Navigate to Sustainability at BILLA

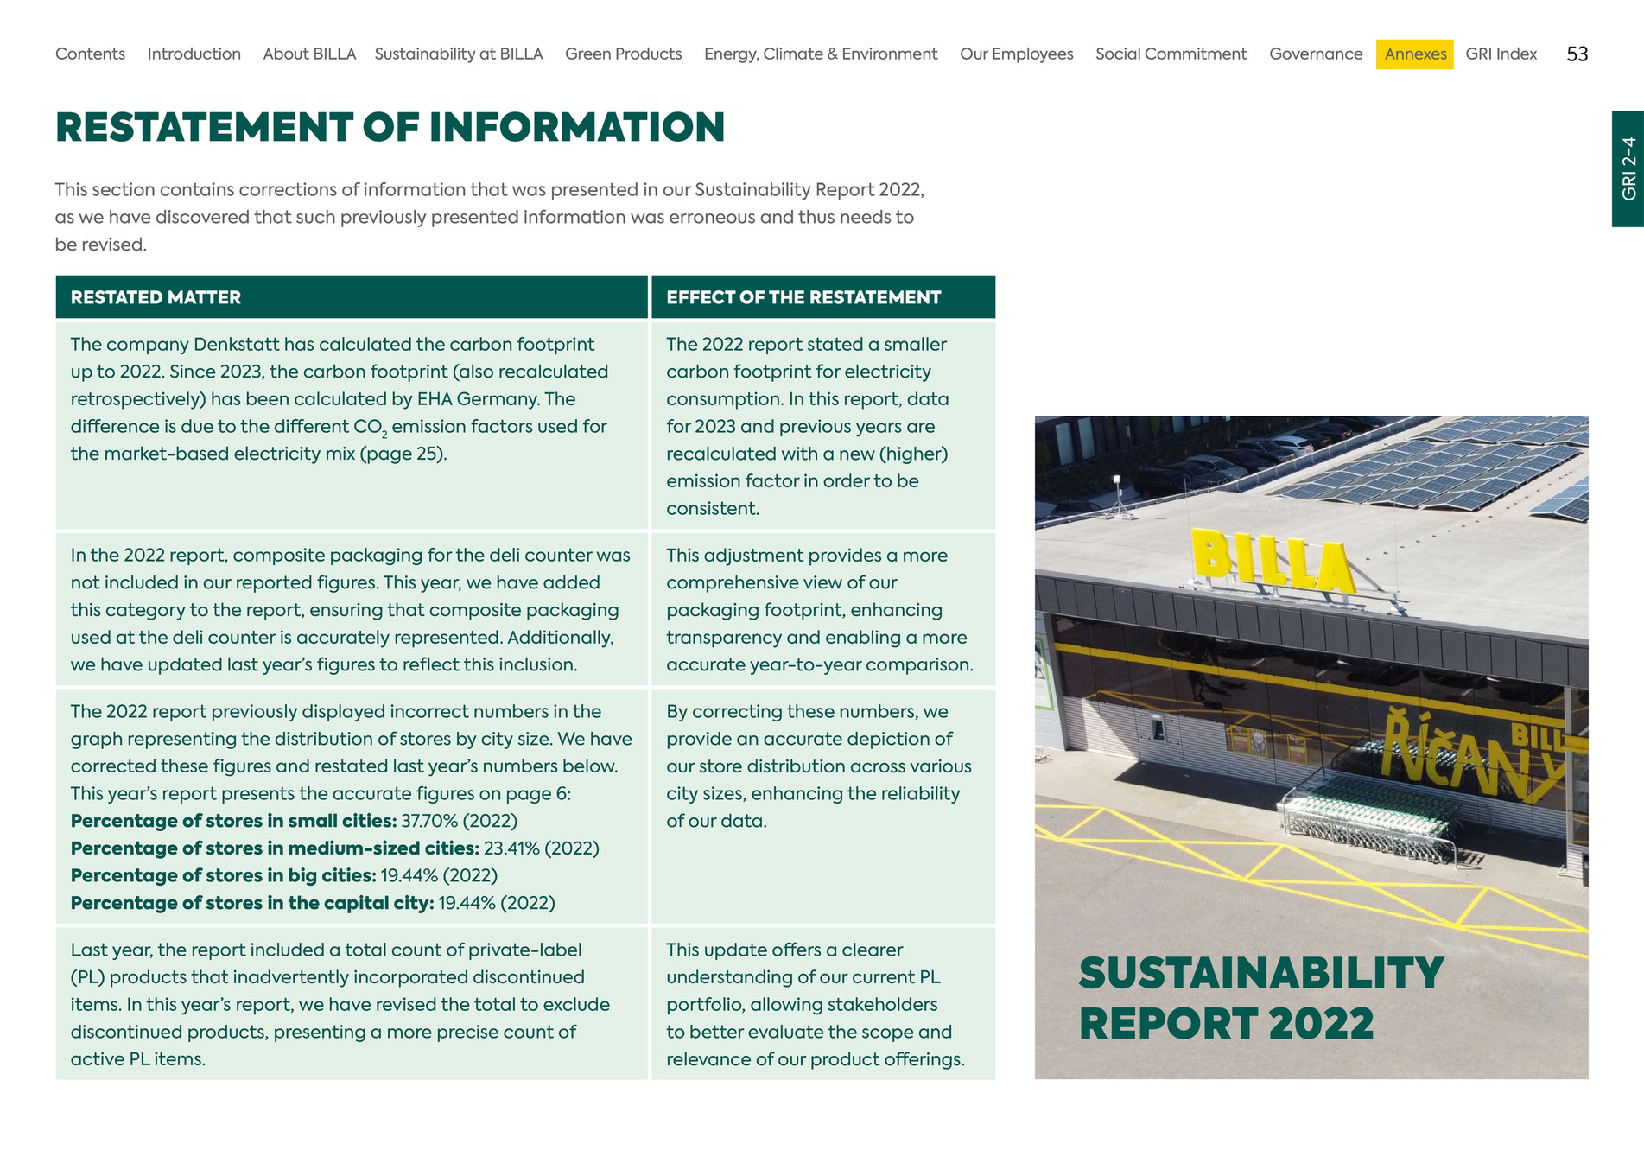[x=459, y=54]
